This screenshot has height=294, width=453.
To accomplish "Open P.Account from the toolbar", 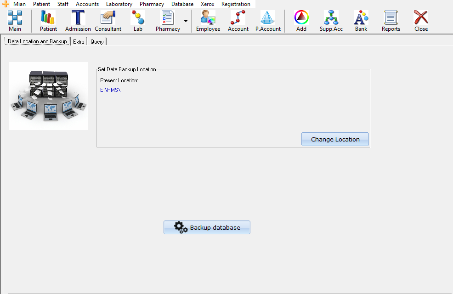I will [268, 21].
